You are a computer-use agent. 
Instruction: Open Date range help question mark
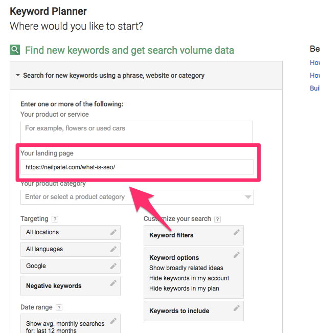tap(59, 307)
